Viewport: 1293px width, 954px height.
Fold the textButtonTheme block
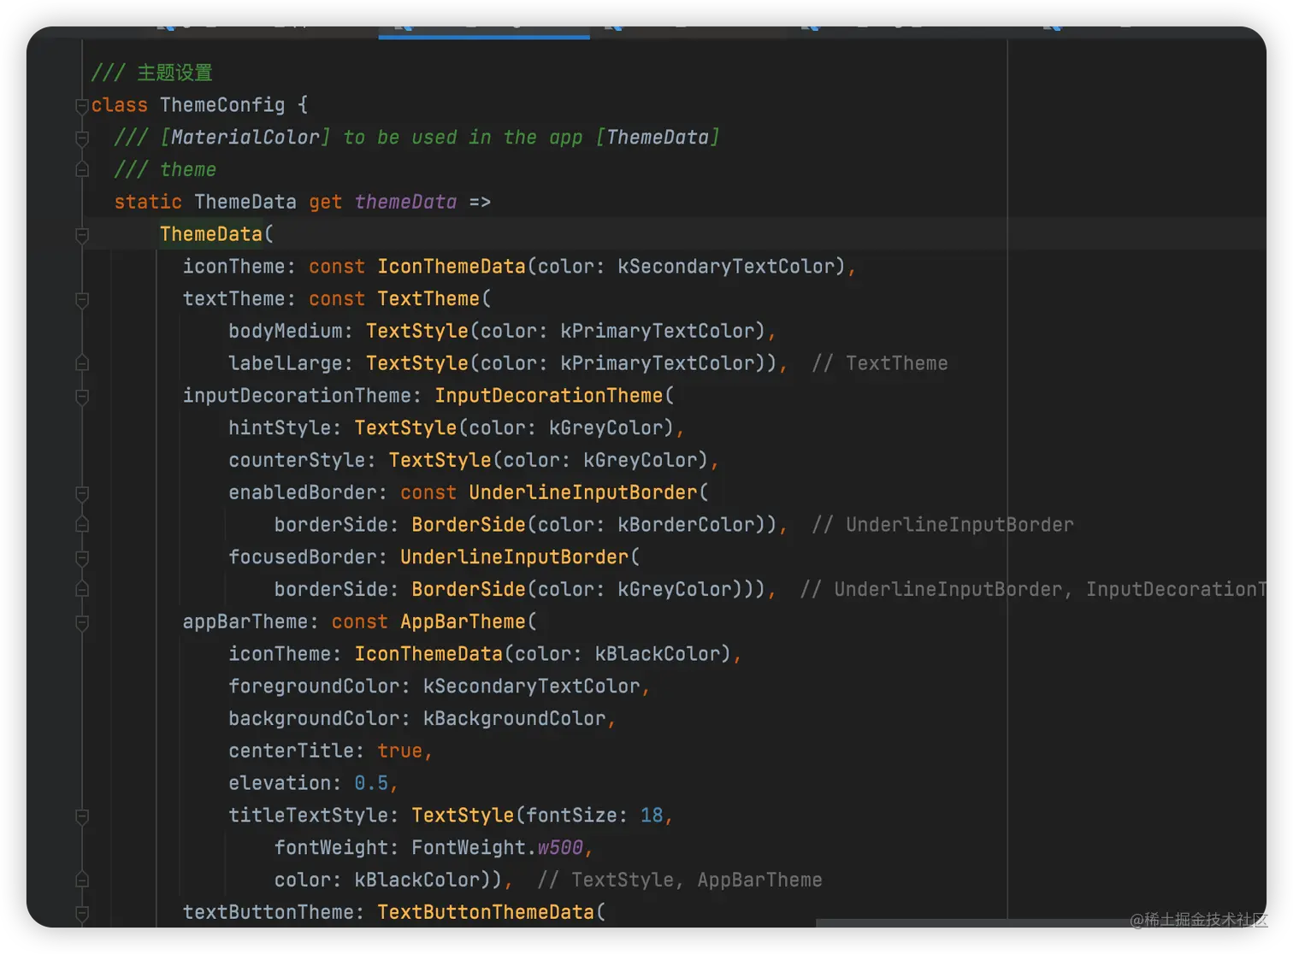[82, 913]
